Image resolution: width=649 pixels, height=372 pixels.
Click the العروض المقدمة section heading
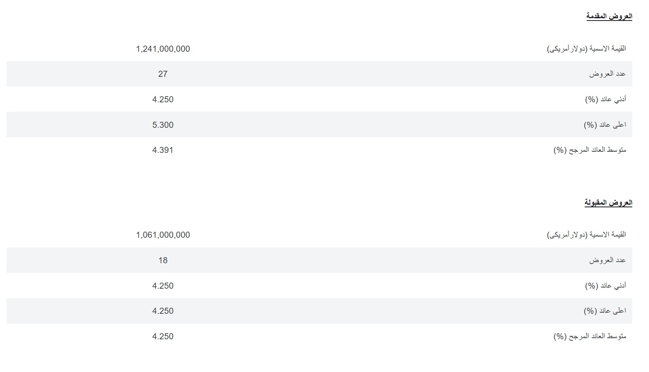tap(609, 16)
